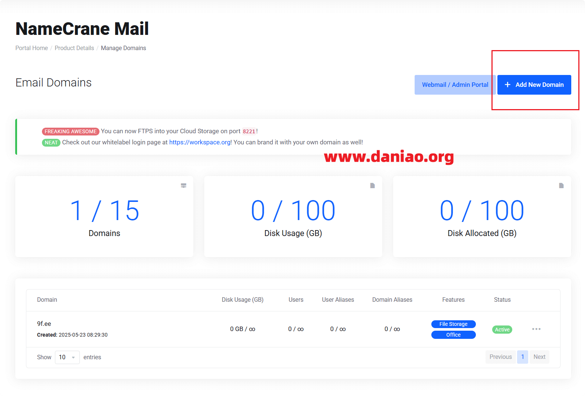Screen dimensions: 585x396
Task: Click the File Storage feature badge
Action: (453, 324)
